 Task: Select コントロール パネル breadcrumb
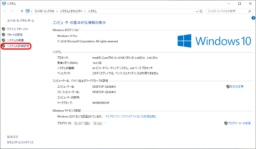[x=44, y=11]
